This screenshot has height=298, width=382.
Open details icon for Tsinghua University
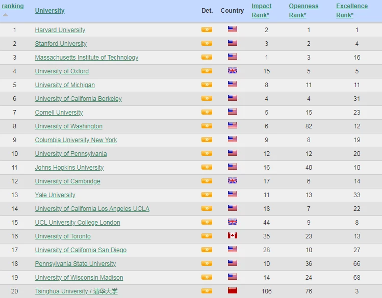click(207, 291)
